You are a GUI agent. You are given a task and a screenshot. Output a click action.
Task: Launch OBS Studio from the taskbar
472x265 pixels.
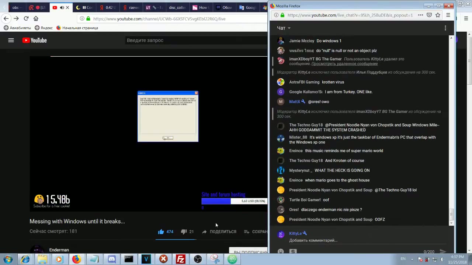[198, 259]
